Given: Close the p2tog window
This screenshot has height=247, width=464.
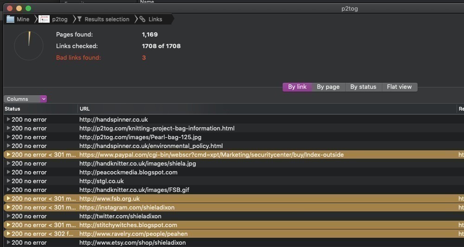Looking at the screenshot, I should pyautogui.click(x=10, y=8).
